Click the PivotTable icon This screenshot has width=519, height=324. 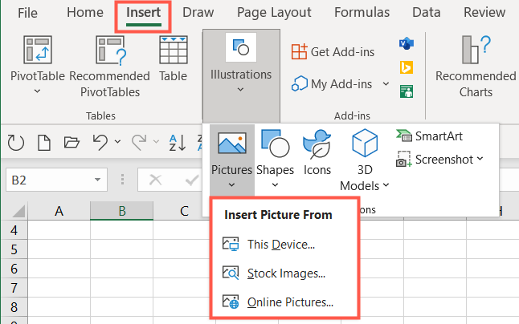click(x=39, y=51)
